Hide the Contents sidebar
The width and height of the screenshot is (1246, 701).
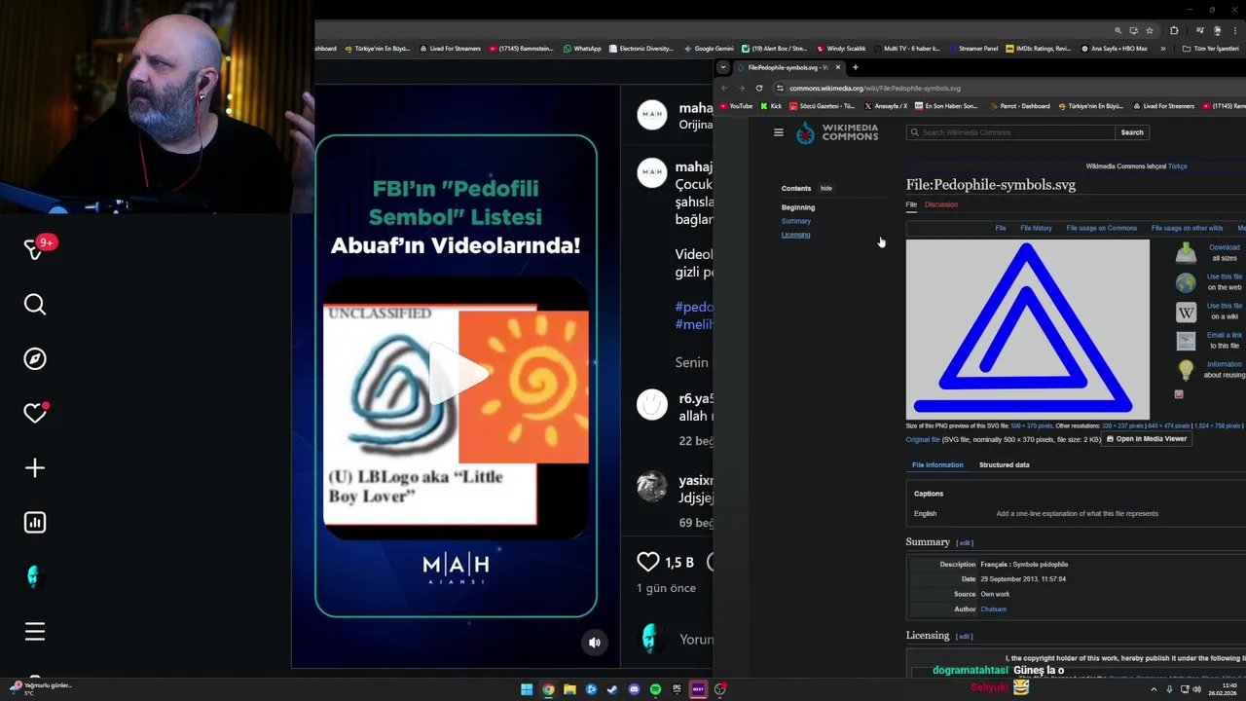(826, 188)
